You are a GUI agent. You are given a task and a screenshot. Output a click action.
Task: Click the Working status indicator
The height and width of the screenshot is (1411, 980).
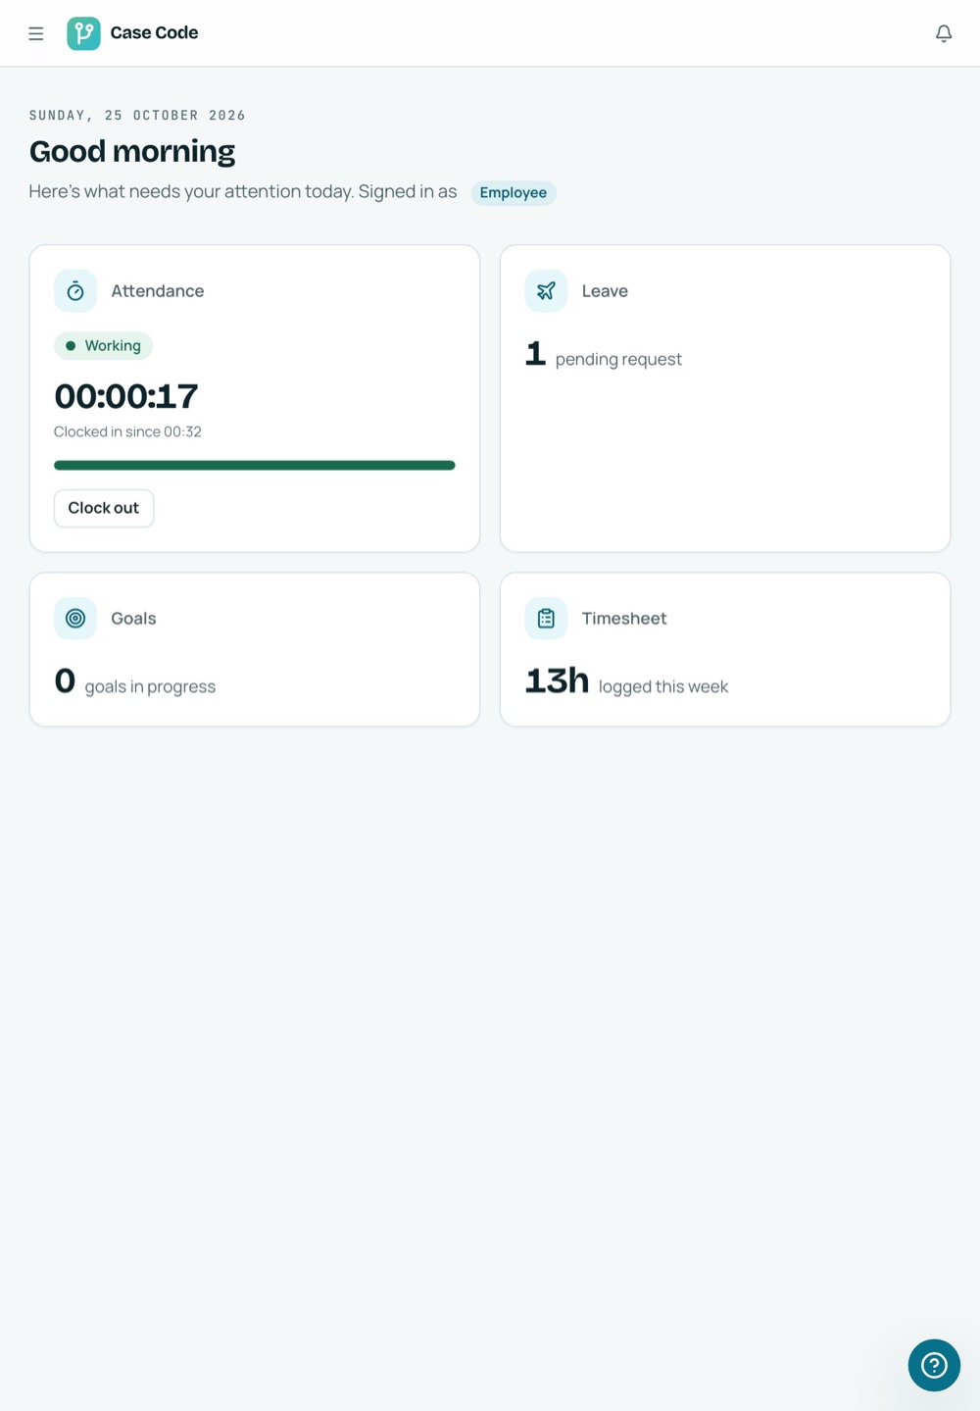click(x=103, y=346)
